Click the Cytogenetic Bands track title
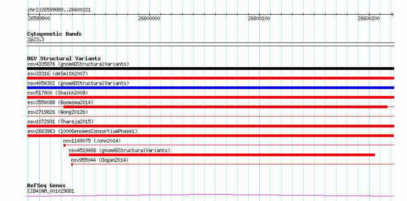Image resolution: width=407 pixels, height=201 pixels. click(x=54, y=34)
